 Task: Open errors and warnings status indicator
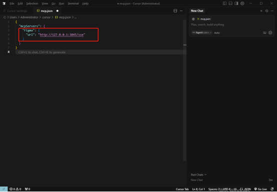[x=15, y=189]
